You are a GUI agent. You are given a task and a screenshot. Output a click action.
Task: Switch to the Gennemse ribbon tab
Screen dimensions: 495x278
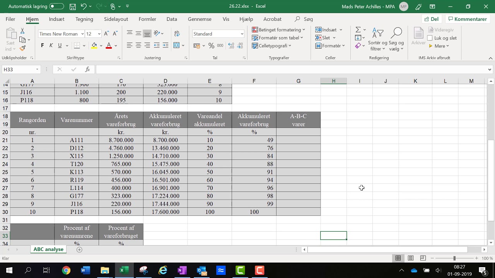click(200, 19)
